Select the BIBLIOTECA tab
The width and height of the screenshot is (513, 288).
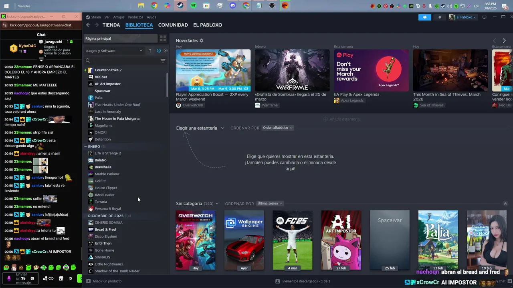point(139,25)
